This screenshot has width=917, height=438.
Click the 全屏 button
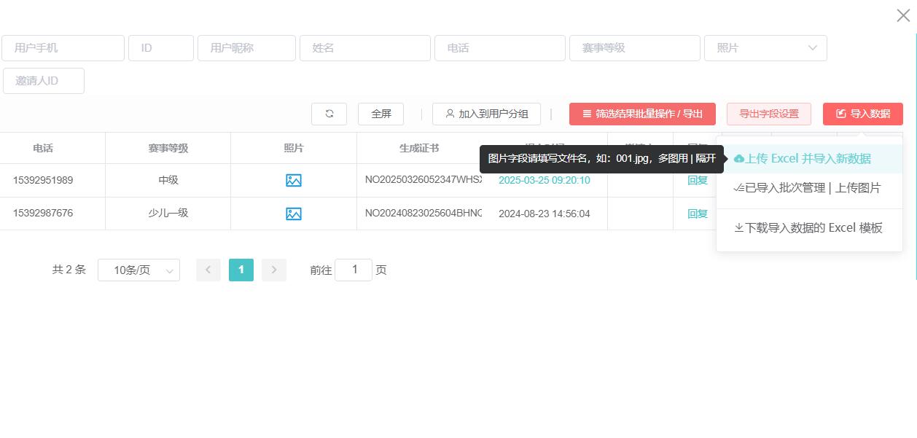(x=381, y=114)
